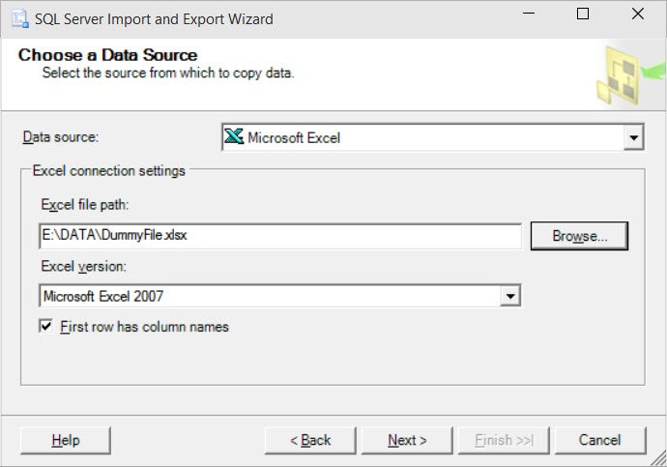Image resolution: width=667 pixels, height=467 pixels.
Task: Click the Excel file path: label
Action: [x=85, y=205]
